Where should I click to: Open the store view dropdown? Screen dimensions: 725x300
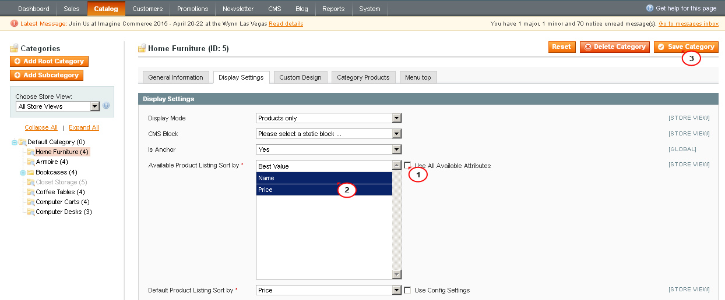[x=58, y=106]
